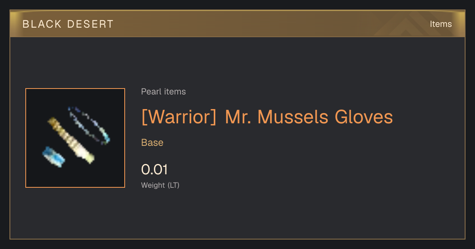Screen dimensions: 475x249
Task: Open the Pearl items category label
Action: (x=163, y=92)
